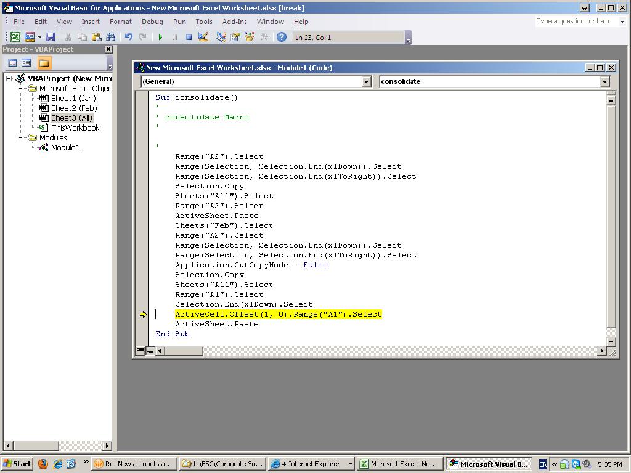Click the Copy toolbar icon

[82, 37]
